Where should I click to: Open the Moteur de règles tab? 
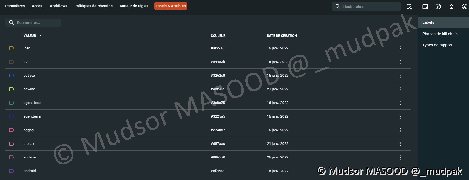[134, 6]
